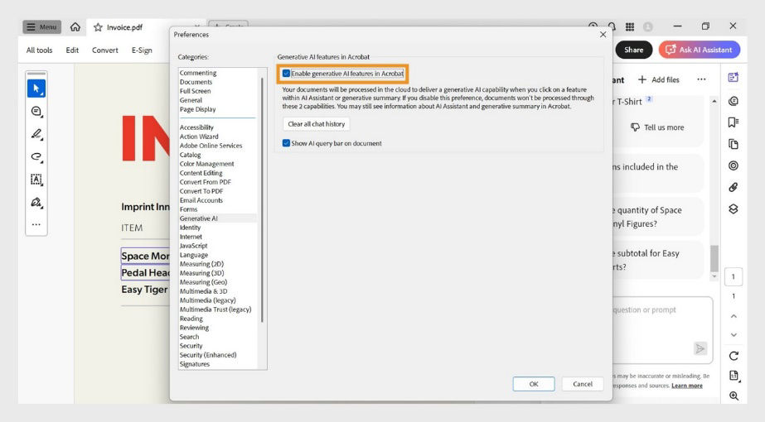Click Cancel in Preferences dialog
This screenshot has width=765, height=422.
583,384
